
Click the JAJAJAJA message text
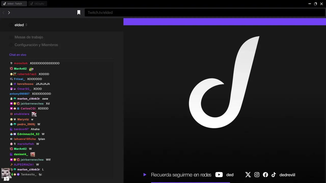(x=43, y=84)
